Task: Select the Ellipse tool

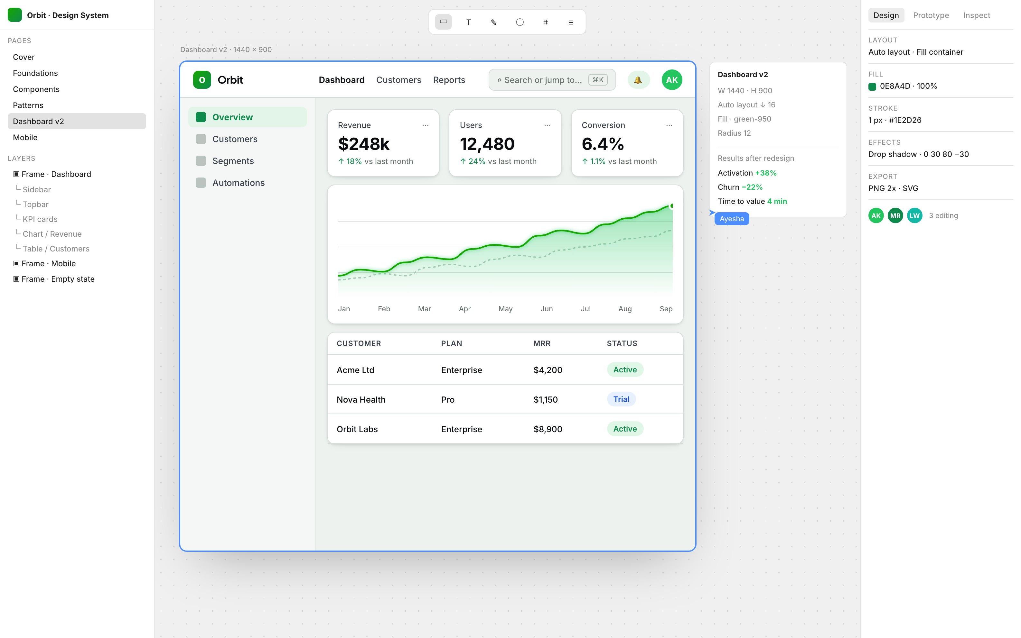Action: click(x=520, y=22)
